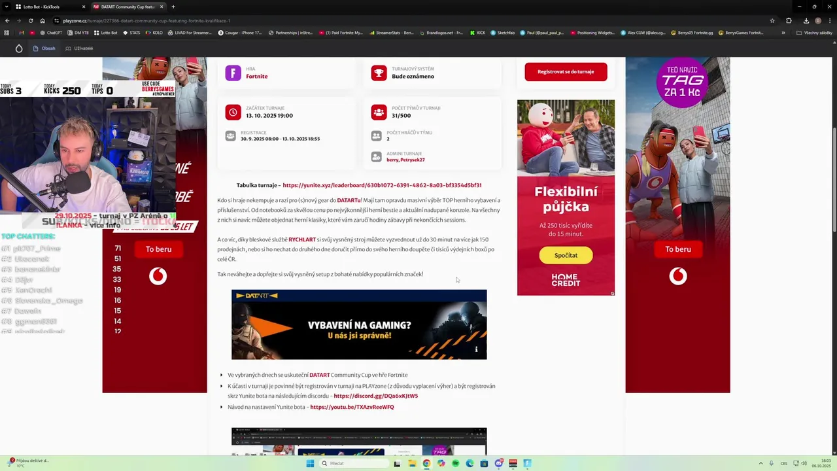Open the Všechny záložky bookmarks folder
837x471 pixels.
click(814, 33)
